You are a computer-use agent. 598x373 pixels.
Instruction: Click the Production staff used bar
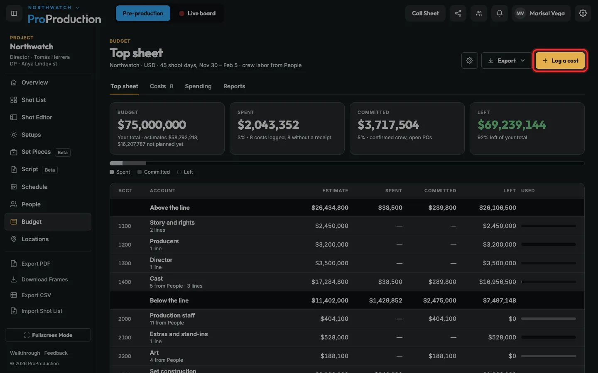549,319
